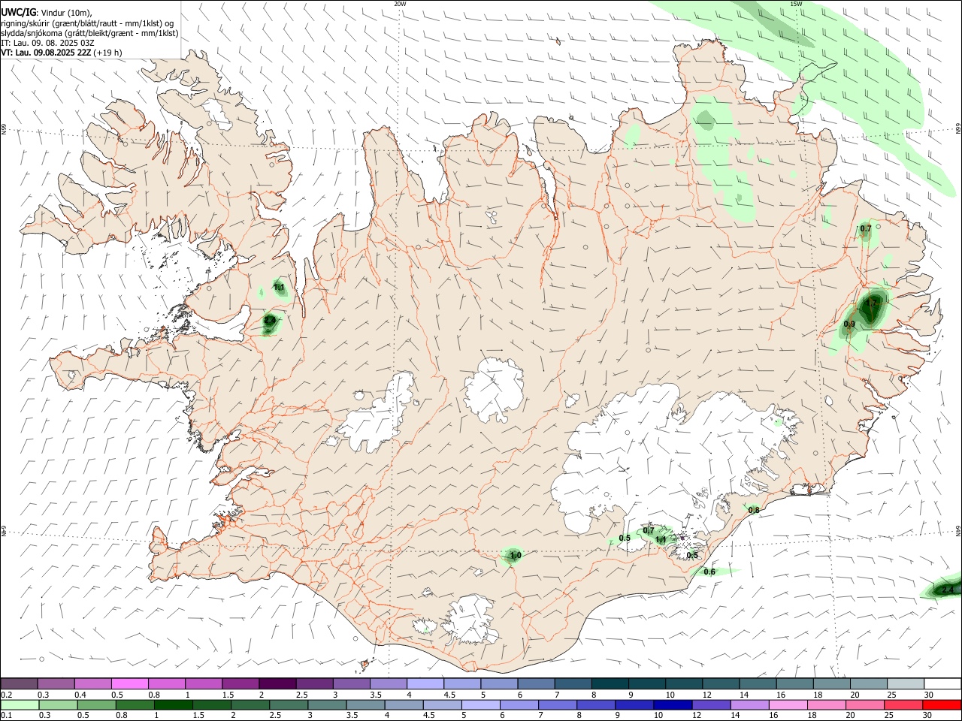
Task: Click the '1.0' precipitation value on the map
Action: pos(516,556)
